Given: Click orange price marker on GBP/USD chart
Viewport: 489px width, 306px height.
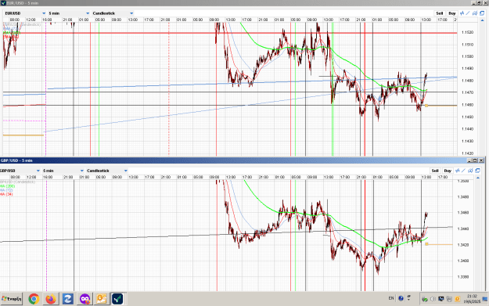Looking at the screenshot, I should (426, 244).
